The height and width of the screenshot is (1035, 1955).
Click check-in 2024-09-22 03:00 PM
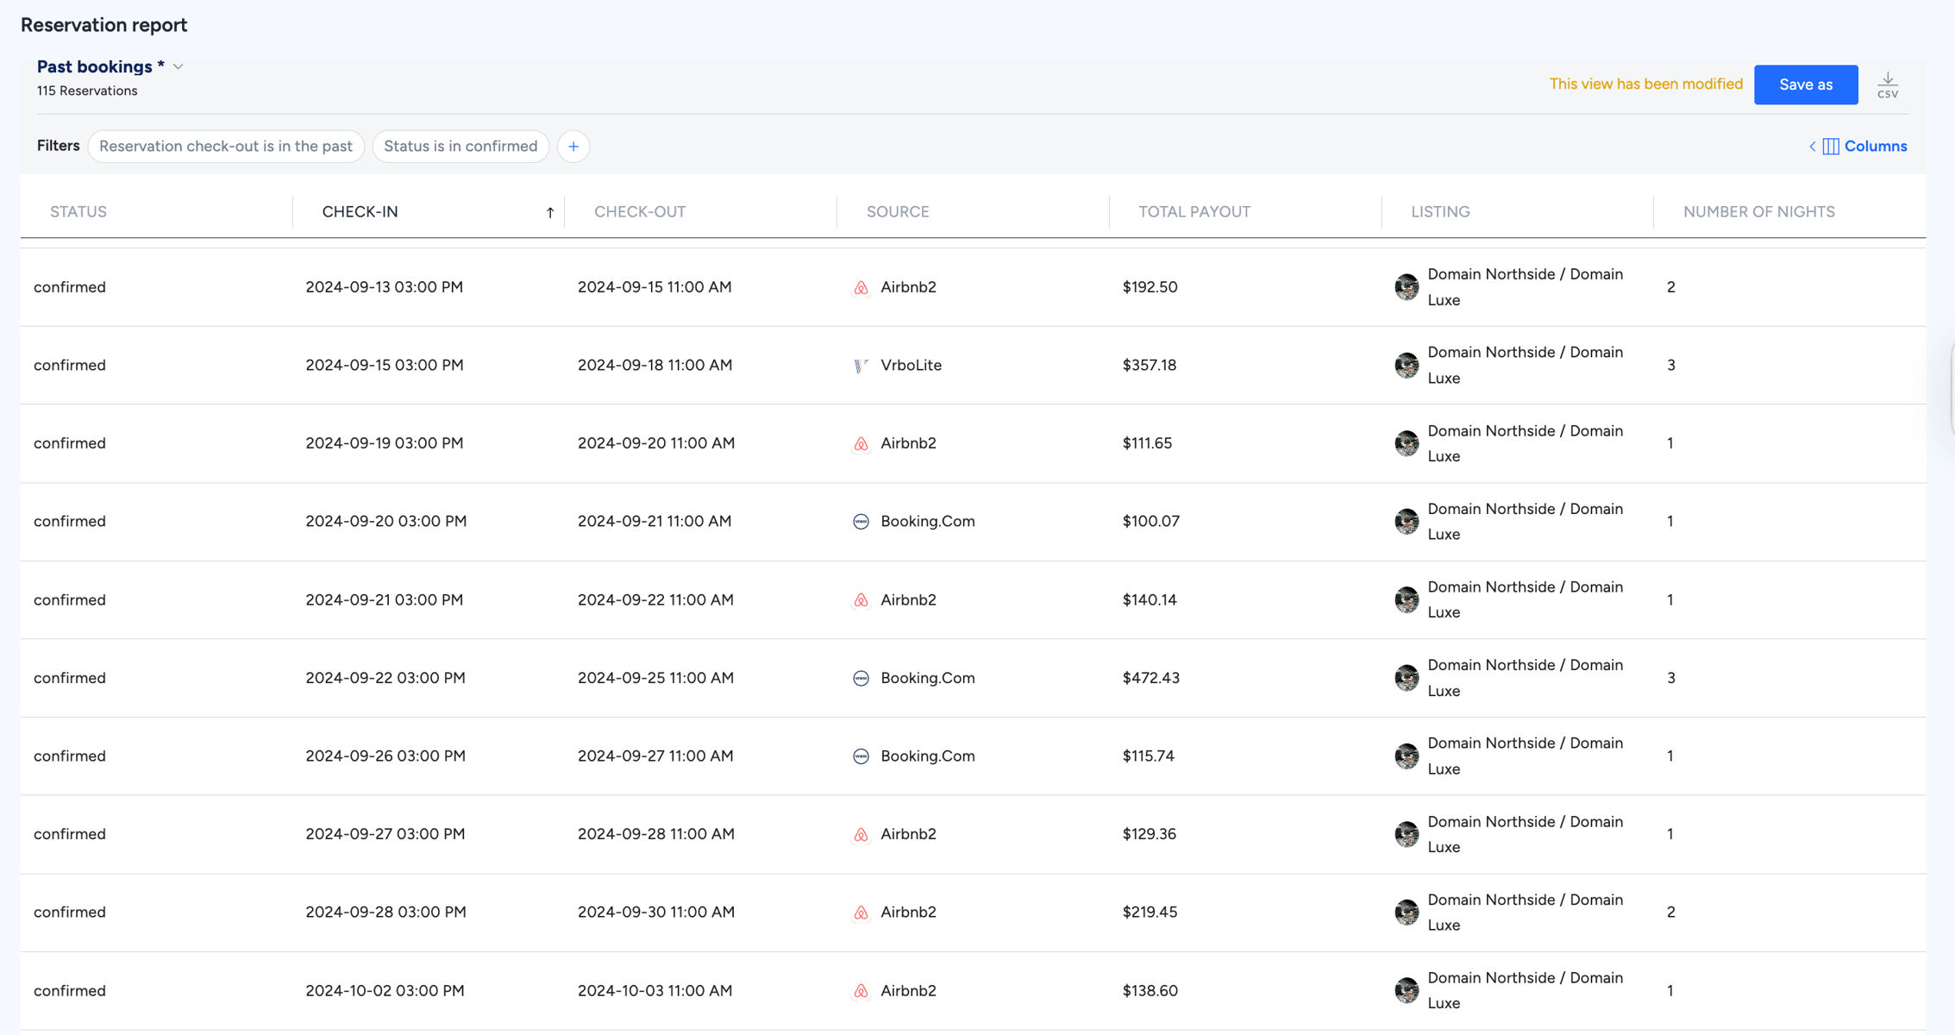(385, 678)
